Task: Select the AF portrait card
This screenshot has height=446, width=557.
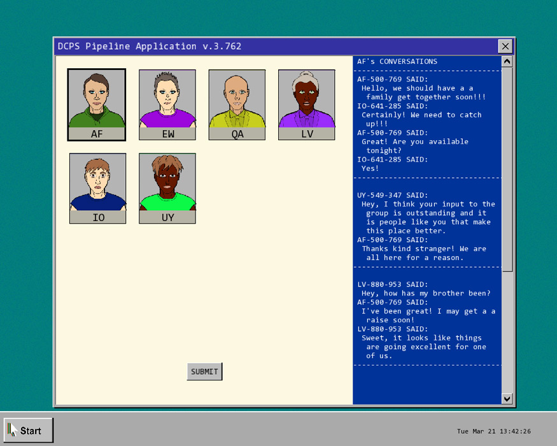Action: pos(97,105)
